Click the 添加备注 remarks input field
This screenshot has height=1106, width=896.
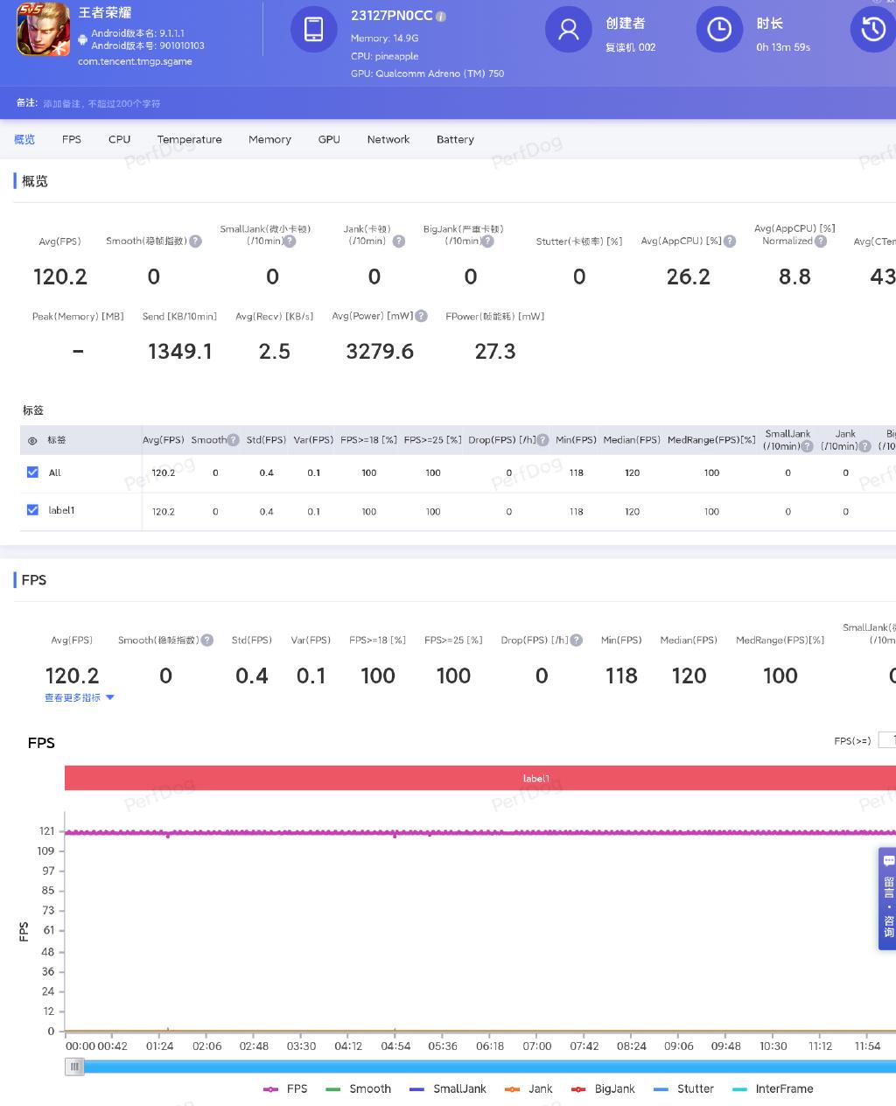click(x=101, y=103)
